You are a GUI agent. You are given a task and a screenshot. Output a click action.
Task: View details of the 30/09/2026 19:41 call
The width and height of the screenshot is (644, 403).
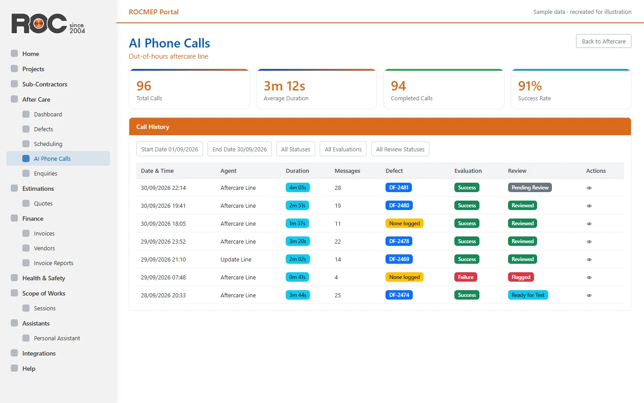[x=589, y=206]
